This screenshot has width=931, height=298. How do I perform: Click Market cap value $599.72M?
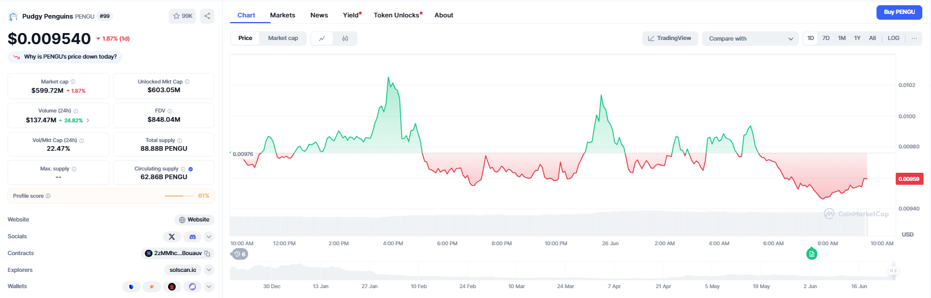(48, 90)
